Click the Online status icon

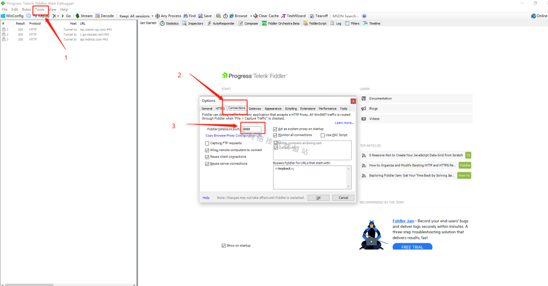pos(533,16)
